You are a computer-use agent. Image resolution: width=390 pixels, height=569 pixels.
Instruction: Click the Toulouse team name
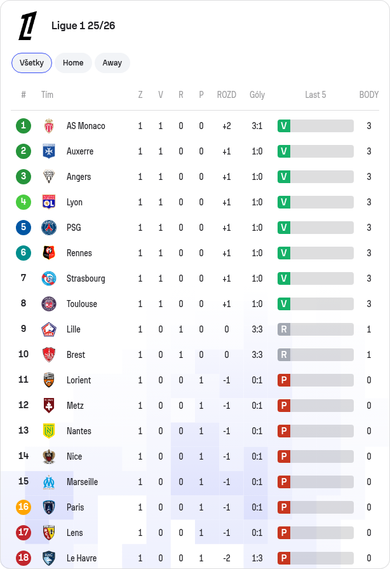tap(81, 304)
